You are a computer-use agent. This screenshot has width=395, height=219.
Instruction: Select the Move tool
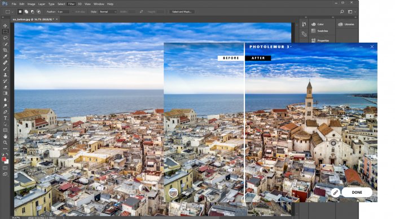pyautogui.click(x=5, y=26)
